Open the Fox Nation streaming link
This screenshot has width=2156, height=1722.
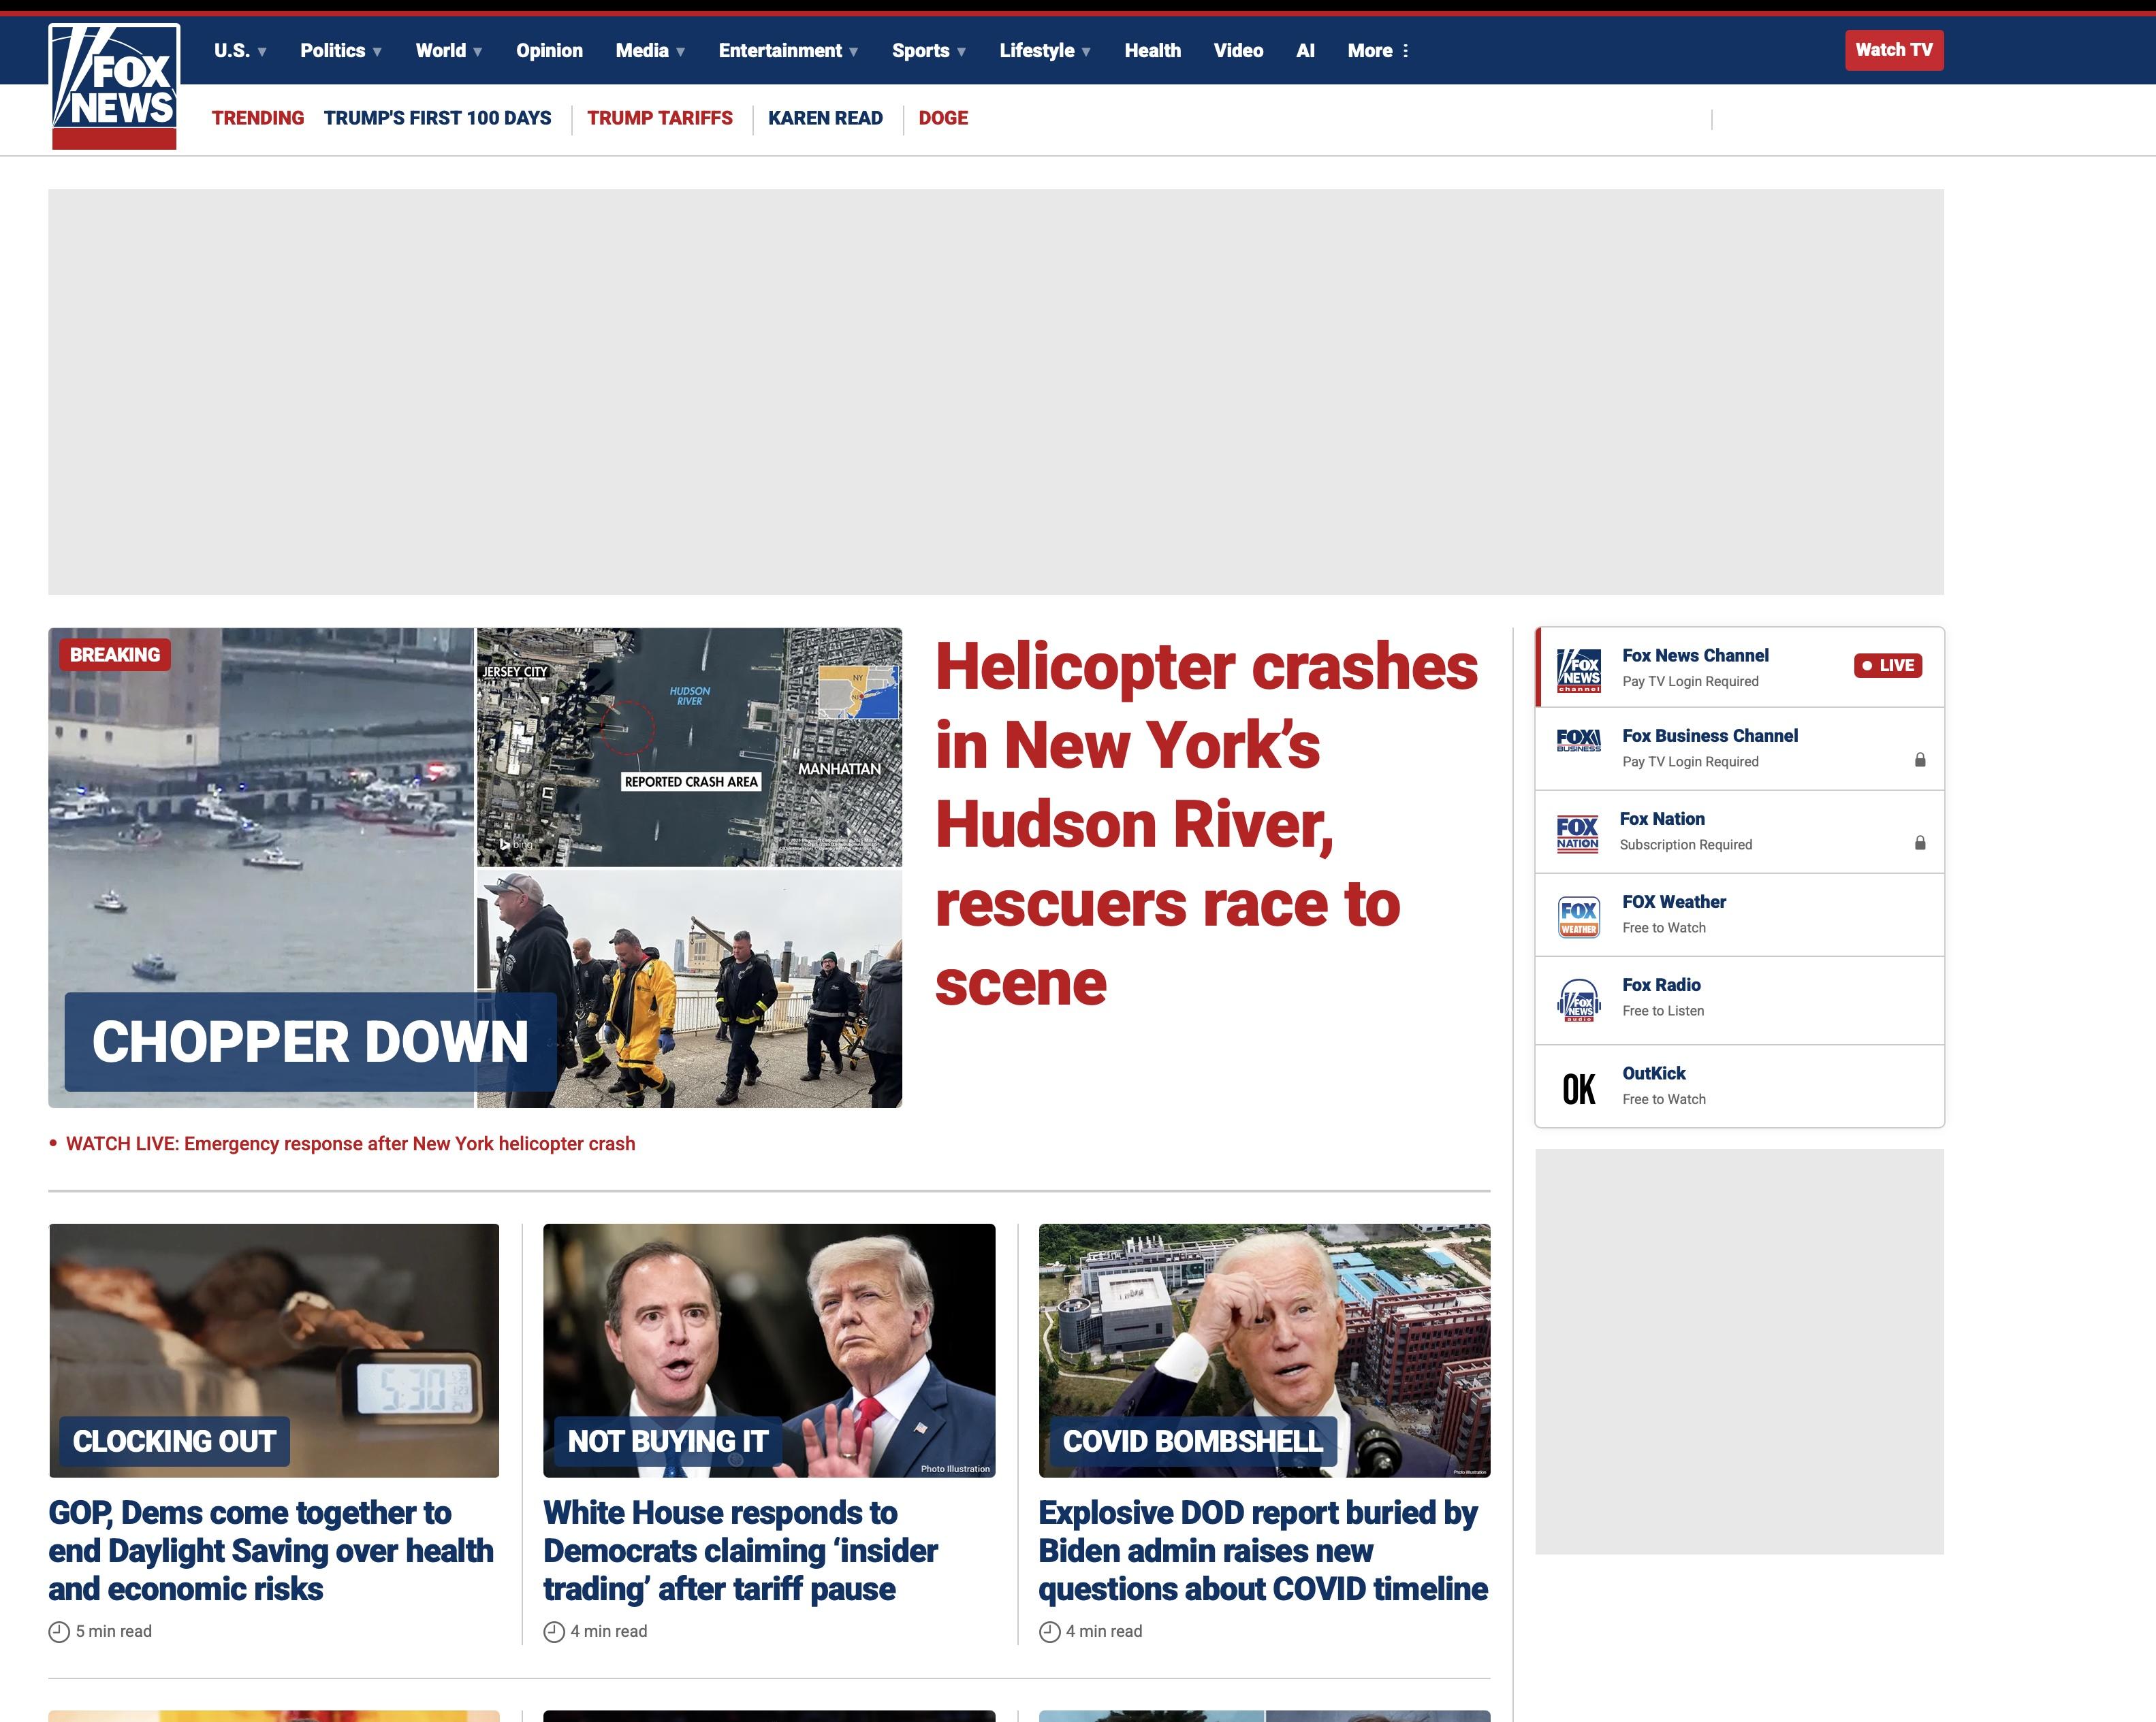pos(1739,832)
